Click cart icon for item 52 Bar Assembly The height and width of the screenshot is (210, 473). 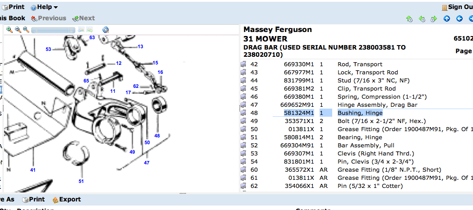click(243, 146)
